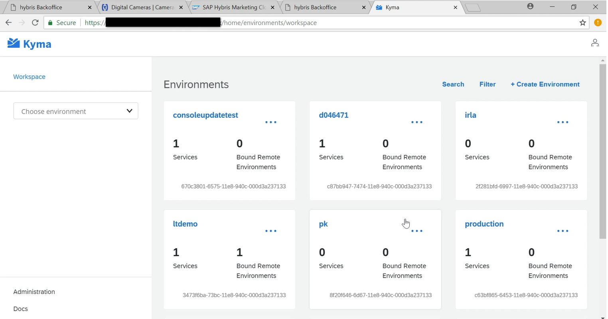The width and height of the screenshot is (608, 319).
Task: Click the Create Environment button
Action: (x=545, y=84)
